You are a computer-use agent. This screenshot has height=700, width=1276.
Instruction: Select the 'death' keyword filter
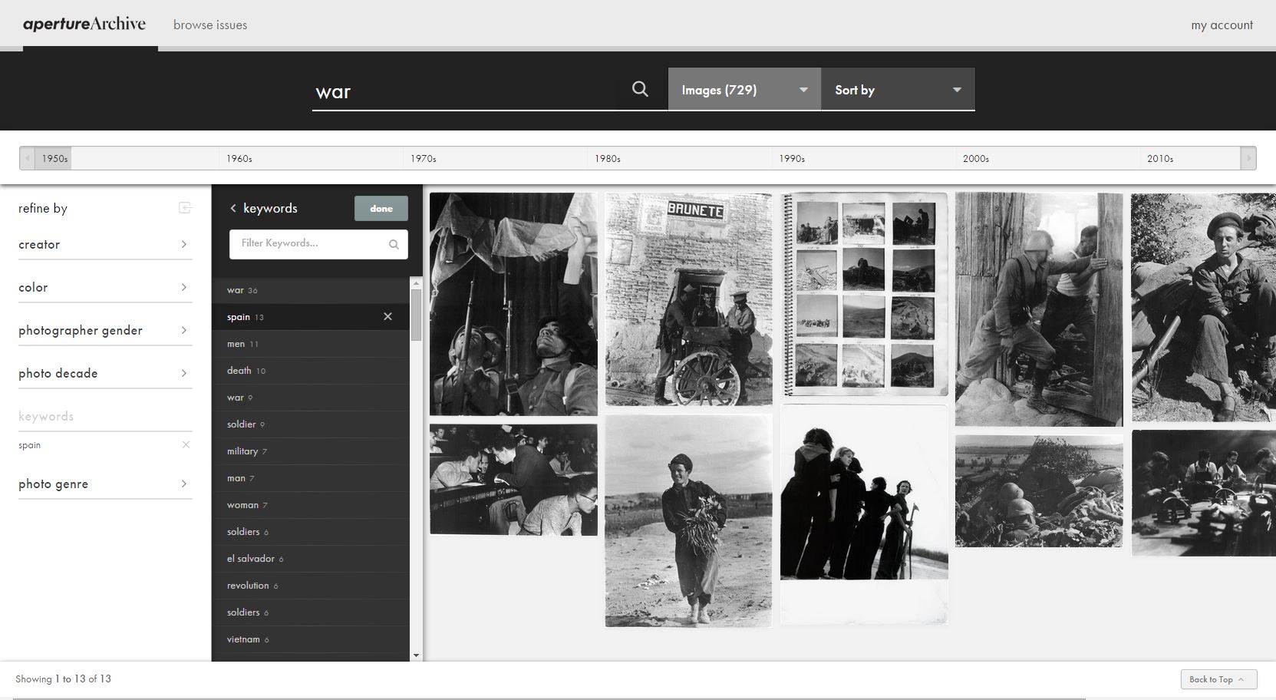click(239, 371)
